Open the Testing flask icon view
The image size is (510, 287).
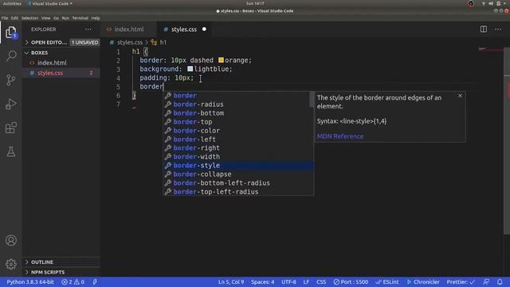(10, 151)
